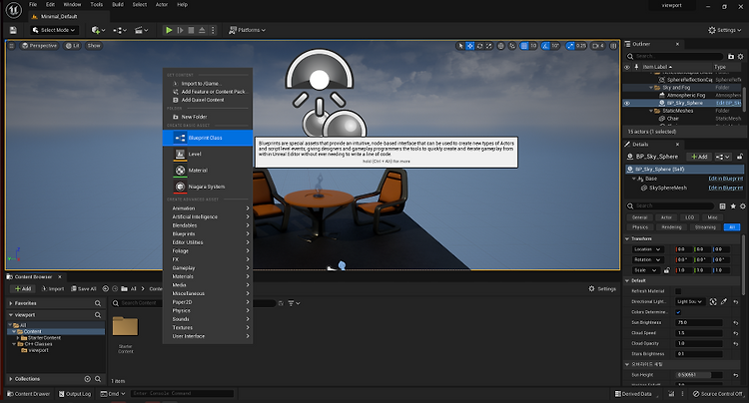The height and width of the screenshot is (403, 749).
Task: Expand the Materials submenu
Action: (x=208, y=276)
